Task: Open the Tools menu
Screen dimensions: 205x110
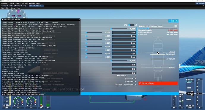Action: pos(12,3)
